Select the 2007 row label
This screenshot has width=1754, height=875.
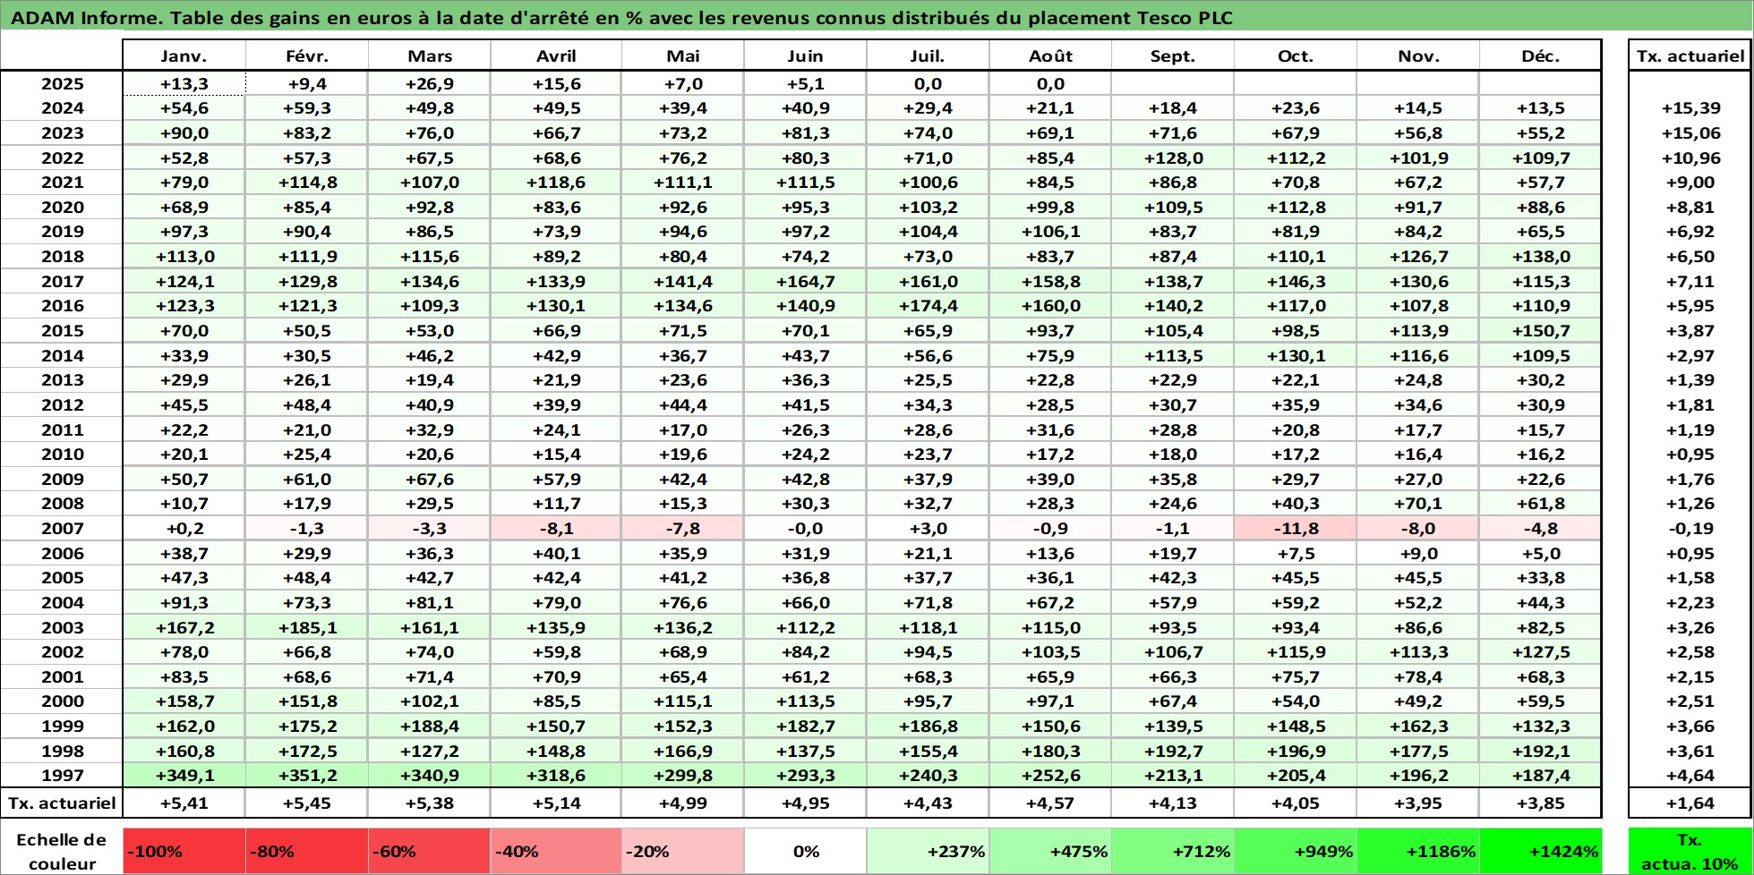[x=62, y=529]
